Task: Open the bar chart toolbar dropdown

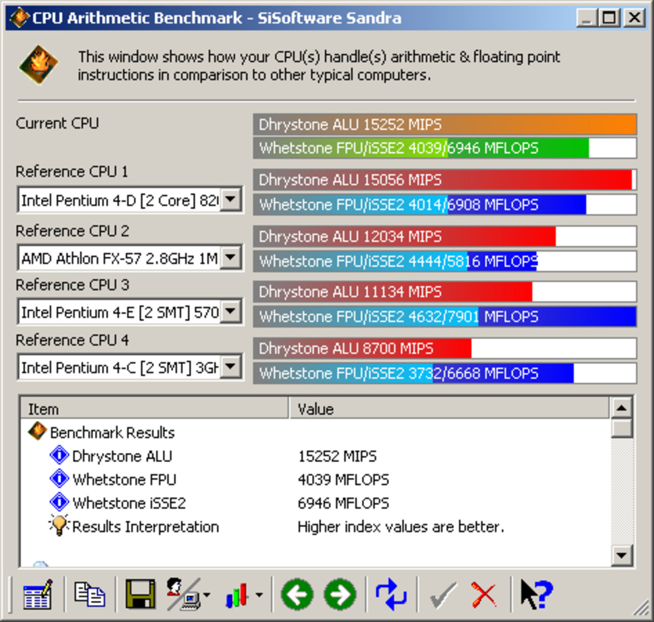Action: [x=259, y=595]
